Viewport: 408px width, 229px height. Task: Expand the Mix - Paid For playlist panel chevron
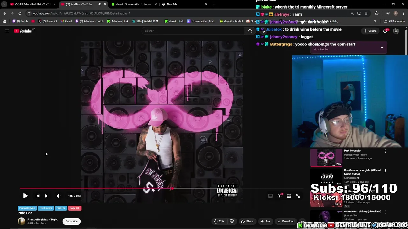point(382,48)
